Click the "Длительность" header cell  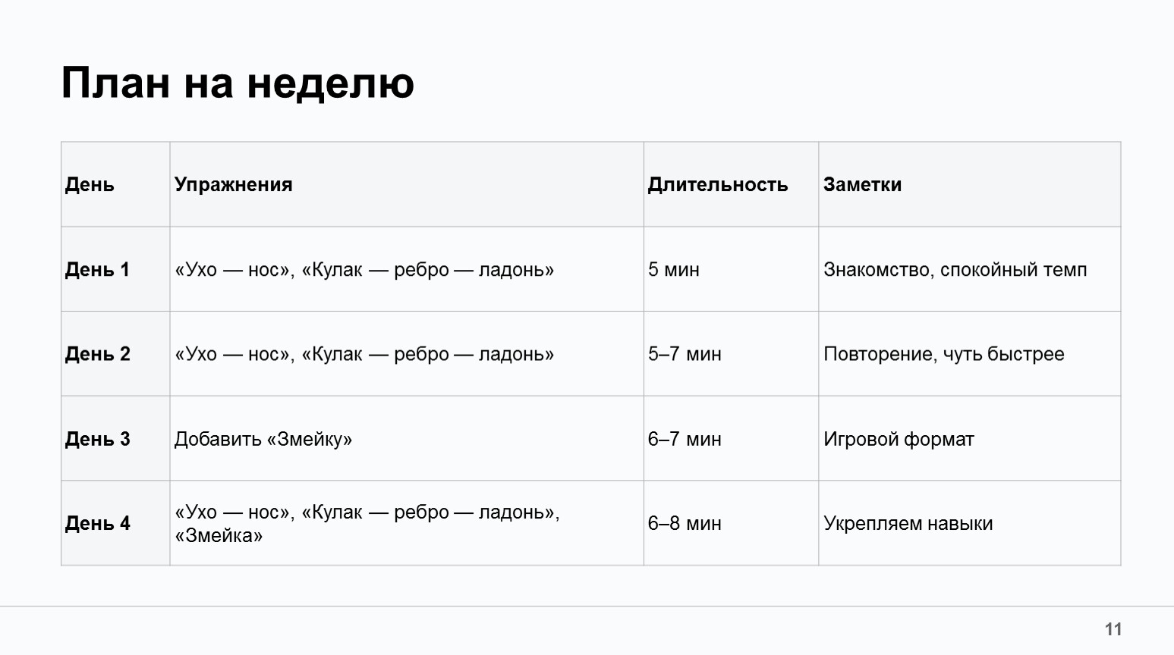pos(718,184)
